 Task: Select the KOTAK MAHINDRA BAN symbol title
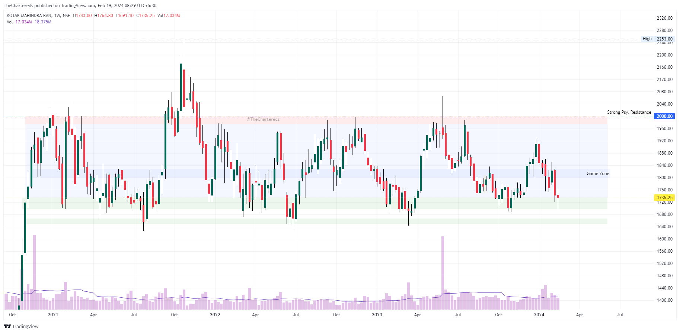(29, 16)
